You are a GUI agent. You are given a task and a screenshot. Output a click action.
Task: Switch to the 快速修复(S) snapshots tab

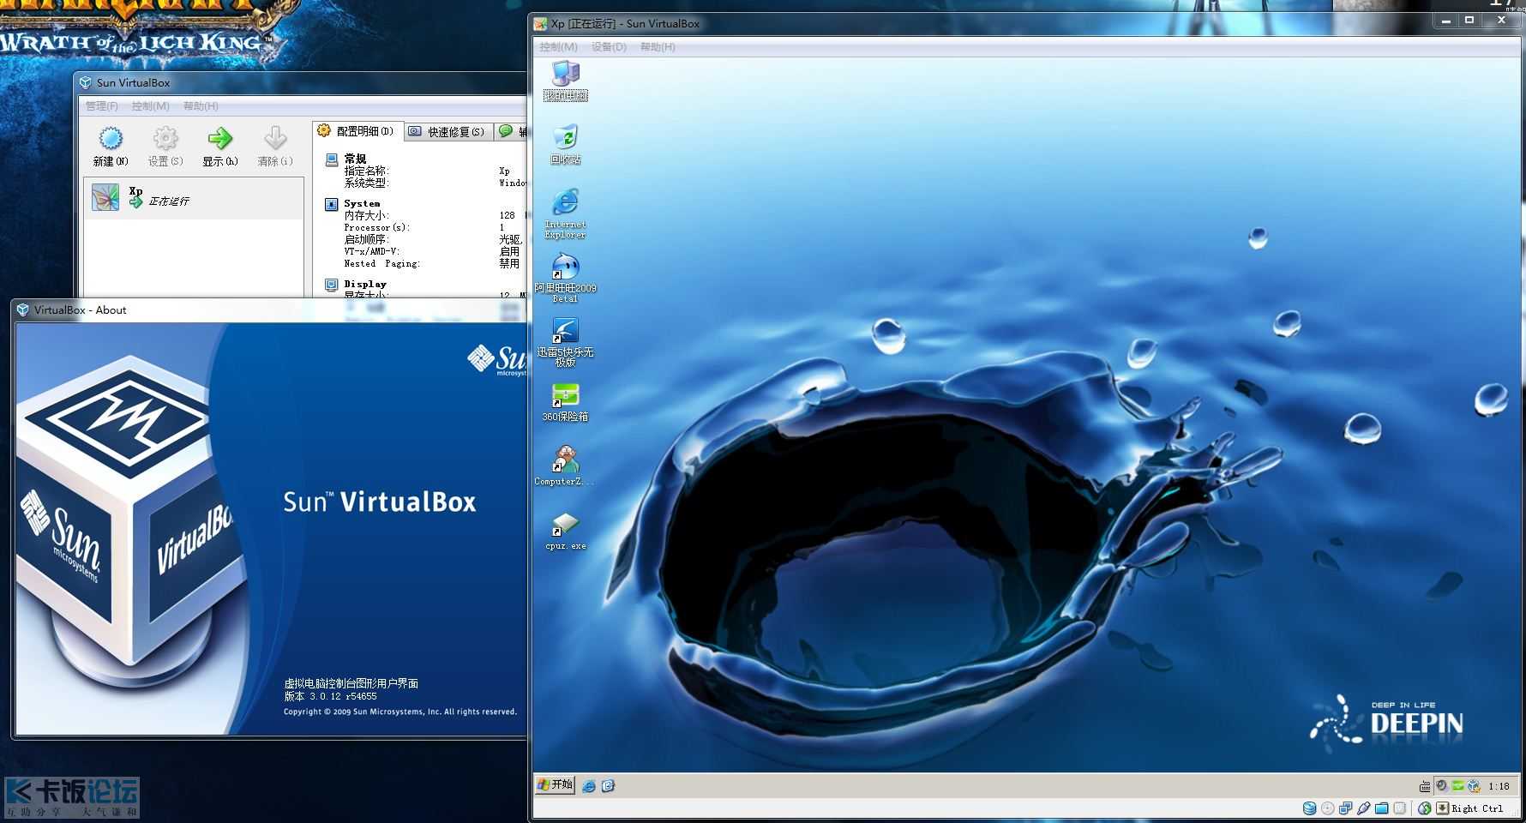[448, 131]
